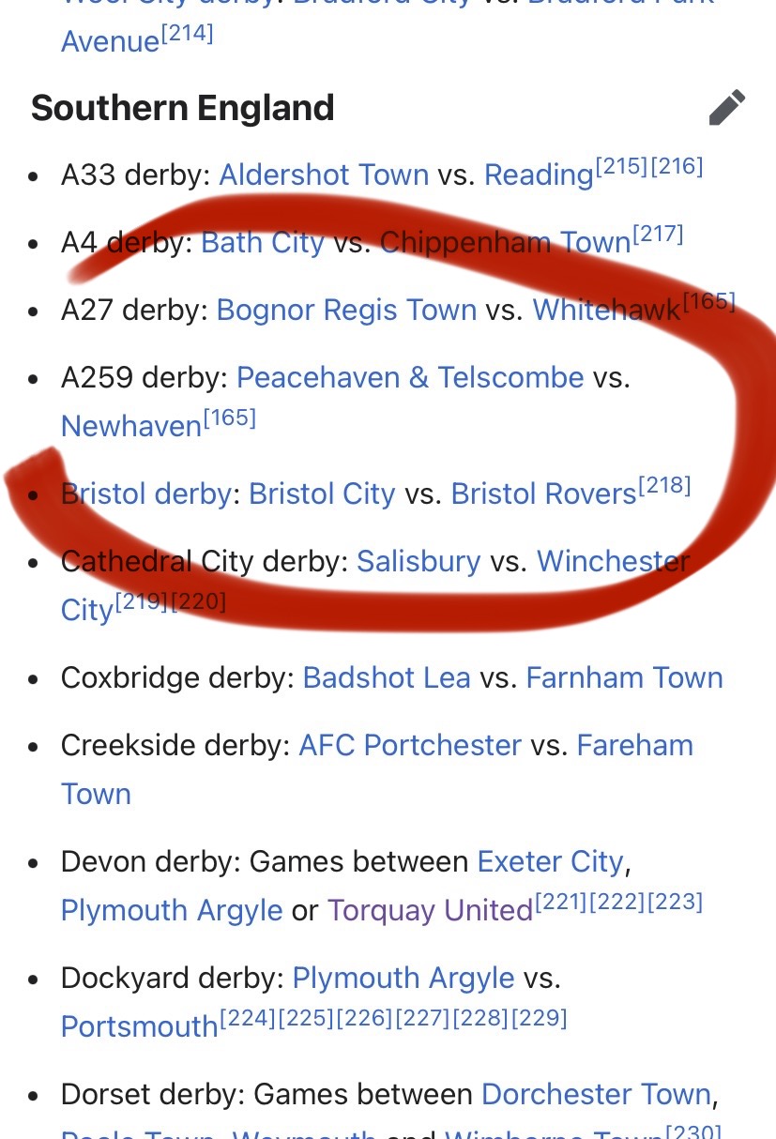Open the Salisbury club link
The image size is (776, 1139).
point(418,561)
